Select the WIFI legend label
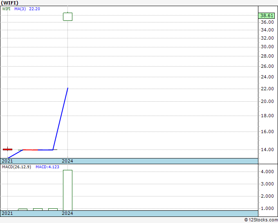The width and height of the screenshot is (278, 223). (x=6, y=9)
